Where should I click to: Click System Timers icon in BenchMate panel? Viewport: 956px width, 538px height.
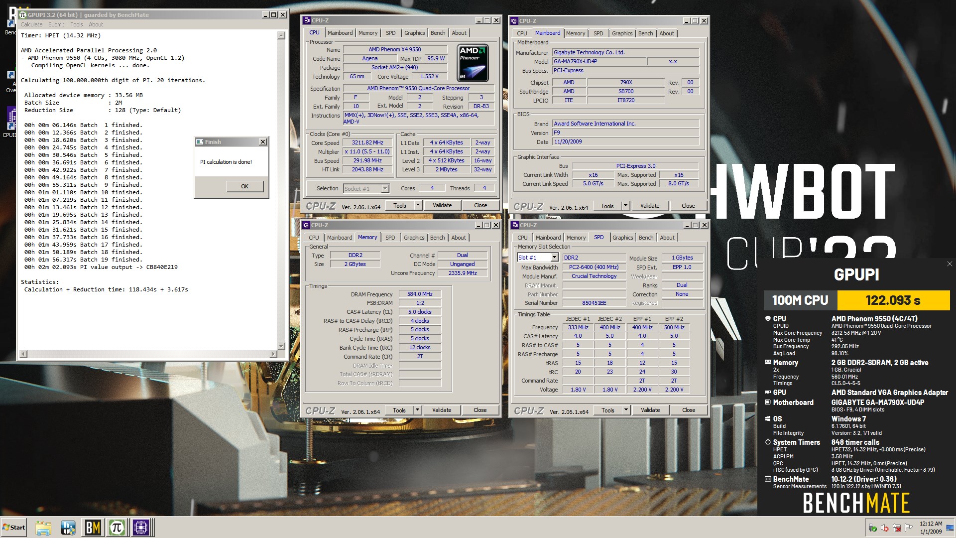768,442
